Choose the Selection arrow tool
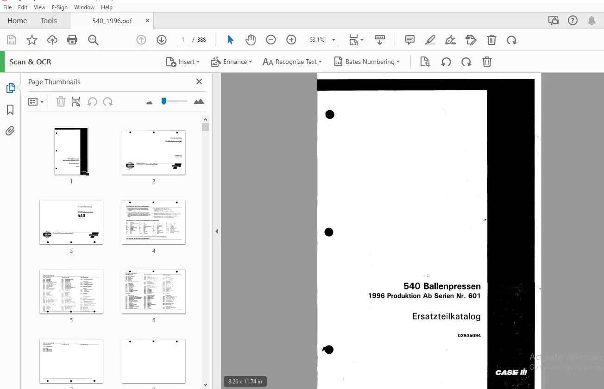 [x=230, y=40]
